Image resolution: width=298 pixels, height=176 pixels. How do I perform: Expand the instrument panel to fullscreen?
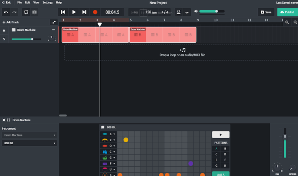tap(9, 120)
